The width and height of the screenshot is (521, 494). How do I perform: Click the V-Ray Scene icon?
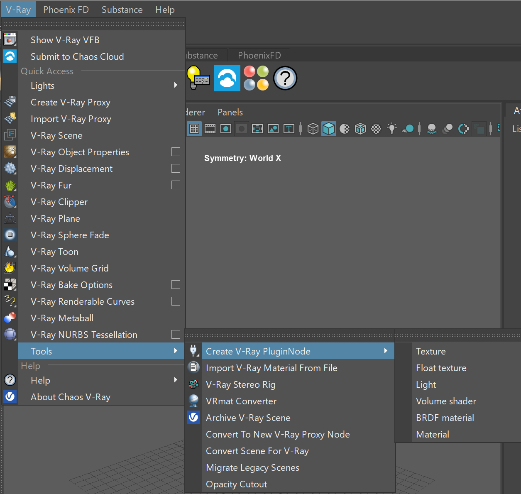(10, 135)
